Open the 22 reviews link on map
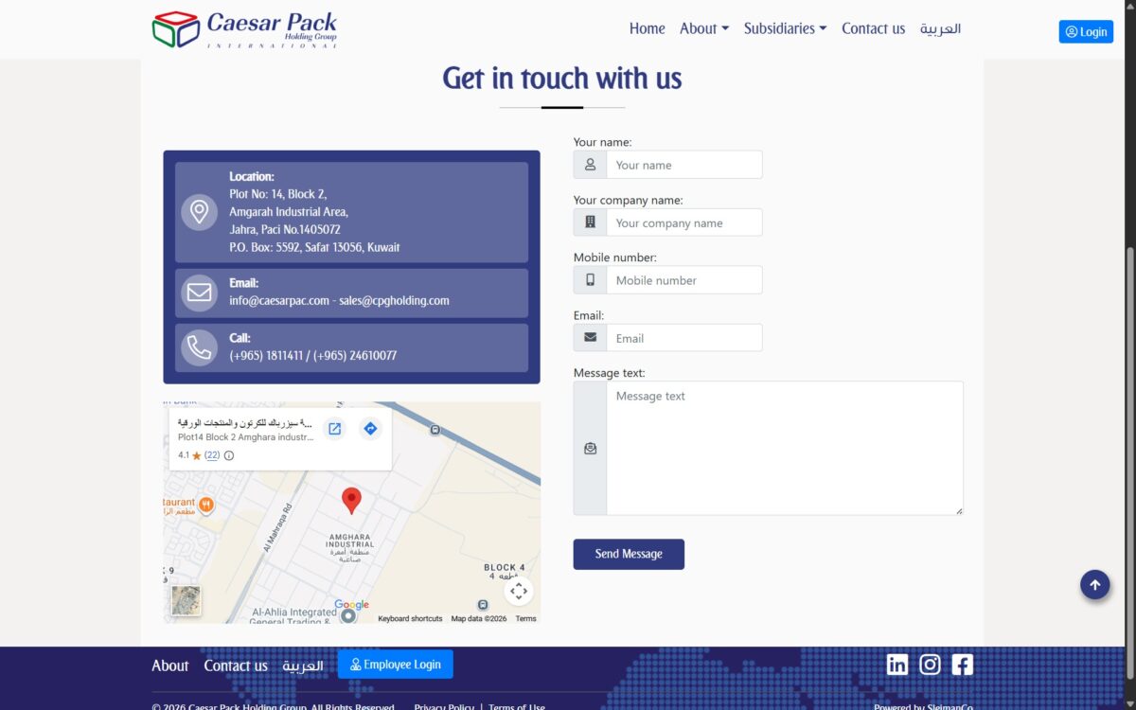This screenshot has width=1136, height=710. [212, 455]
